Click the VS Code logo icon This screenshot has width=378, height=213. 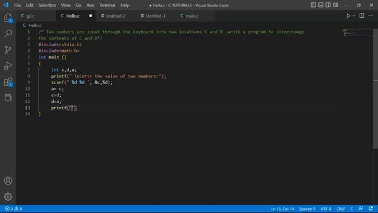click(x=6, y=5)
